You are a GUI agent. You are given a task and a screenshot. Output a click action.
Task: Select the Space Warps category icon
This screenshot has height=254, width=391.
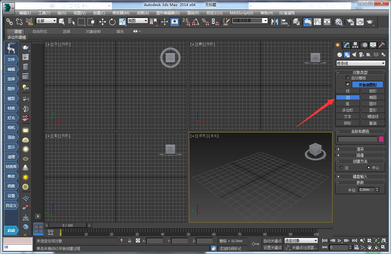coord(376,55)
